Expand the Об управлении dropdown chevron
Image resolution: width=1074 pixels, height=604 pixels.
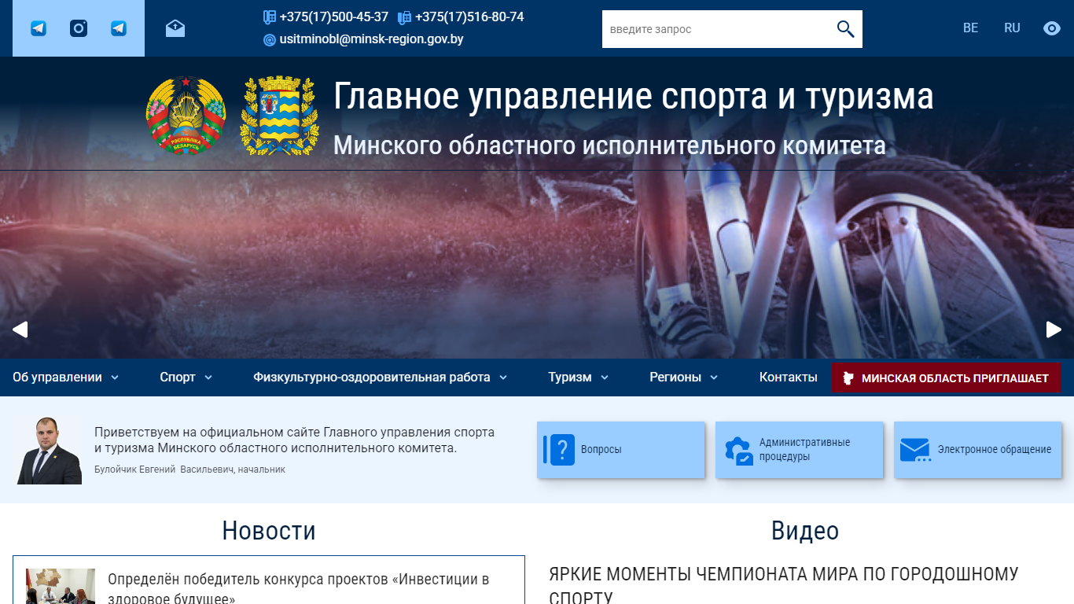[x=115, y=377]
